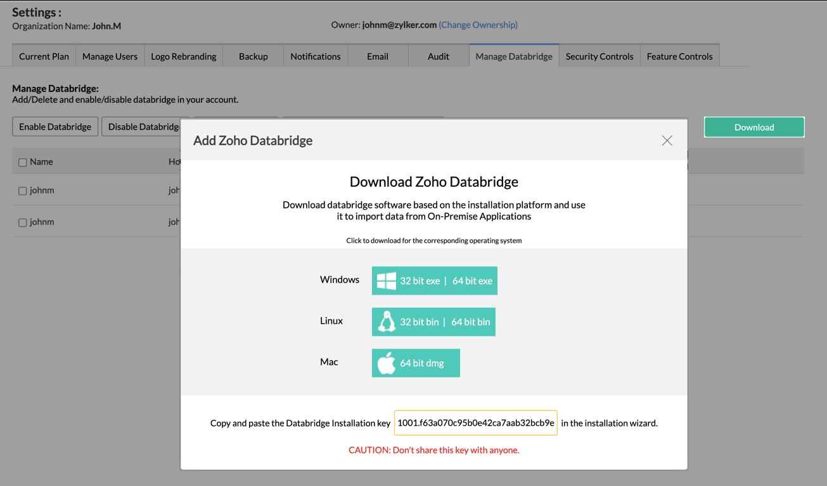Open the Feature Controls tab
The width and height of the screenshot is (827, 486).
click(x=679, y=56)
